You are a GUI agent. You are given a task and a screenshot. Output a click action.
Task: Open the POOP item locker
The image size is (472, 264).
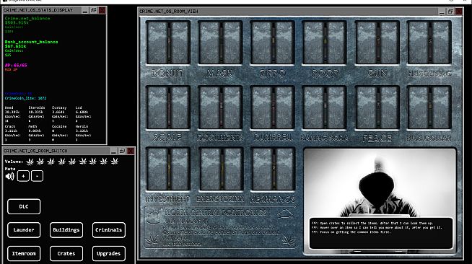[x=324, y=43]
